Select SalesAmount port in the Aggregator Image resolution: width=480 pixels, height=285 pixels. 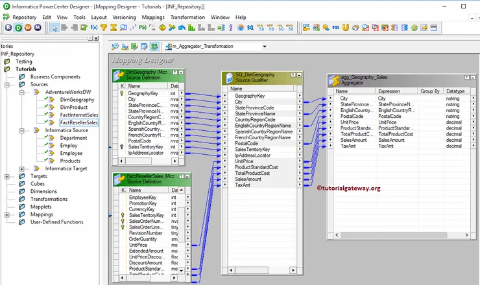(x=354, y=140)
